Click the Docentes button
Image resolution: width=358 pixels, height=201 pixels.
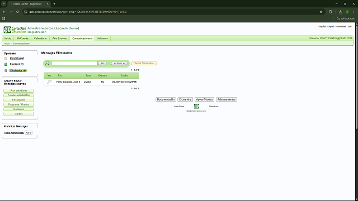click(x=18, y=109)
